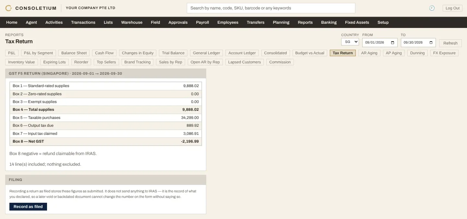This screenshot has height=219, width=467.
Task: Click the TO date input
Action: pyautogui.click(x=418, y=43)
